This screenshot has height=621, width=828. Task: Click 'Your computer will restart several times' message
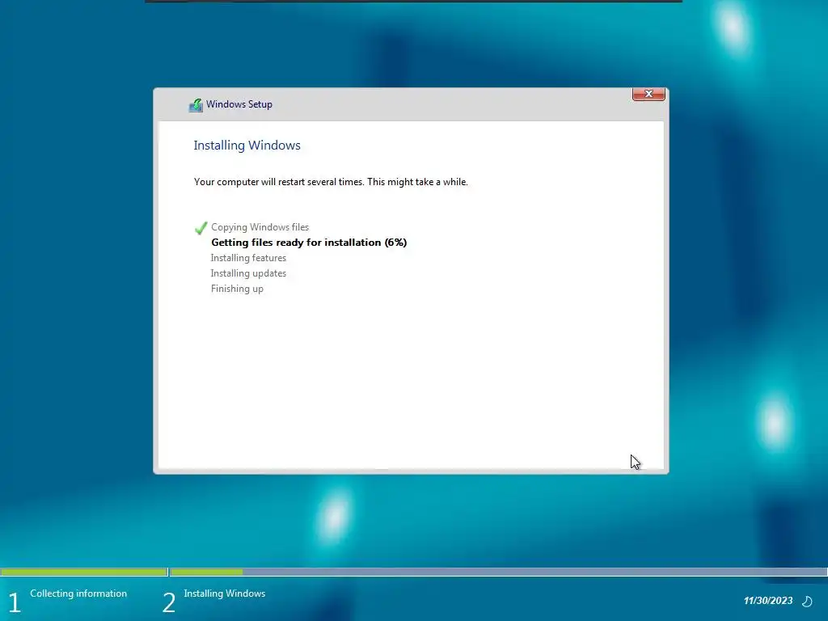pos(331,182)
